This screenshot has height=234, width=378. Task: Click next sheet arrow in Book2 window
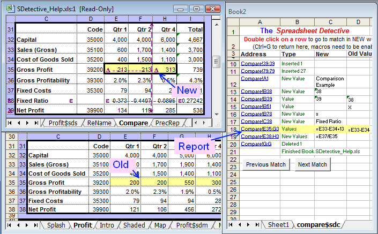[x=248, y=224]
